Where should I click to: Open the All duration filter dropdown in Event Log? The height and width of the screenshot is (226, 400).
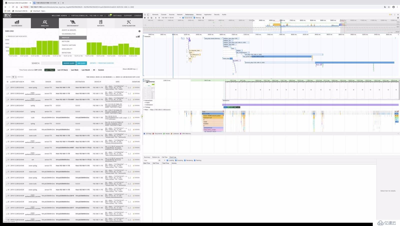[162, 160]
